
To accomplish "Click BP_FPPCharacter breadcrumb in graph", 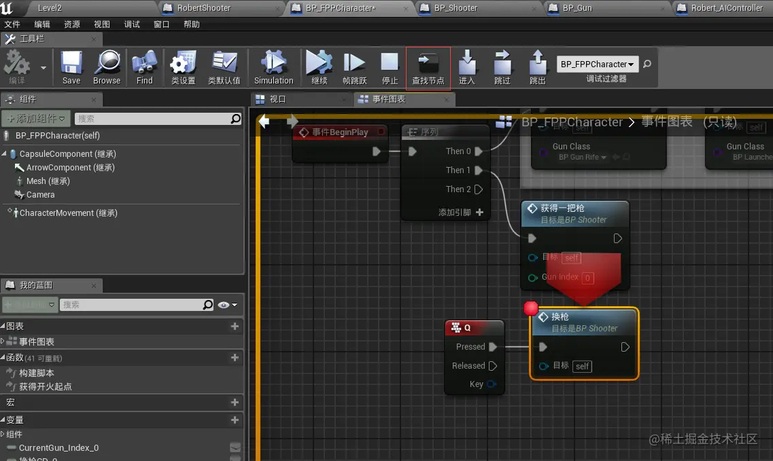I will pyautogui.click(x=572, y=122).
